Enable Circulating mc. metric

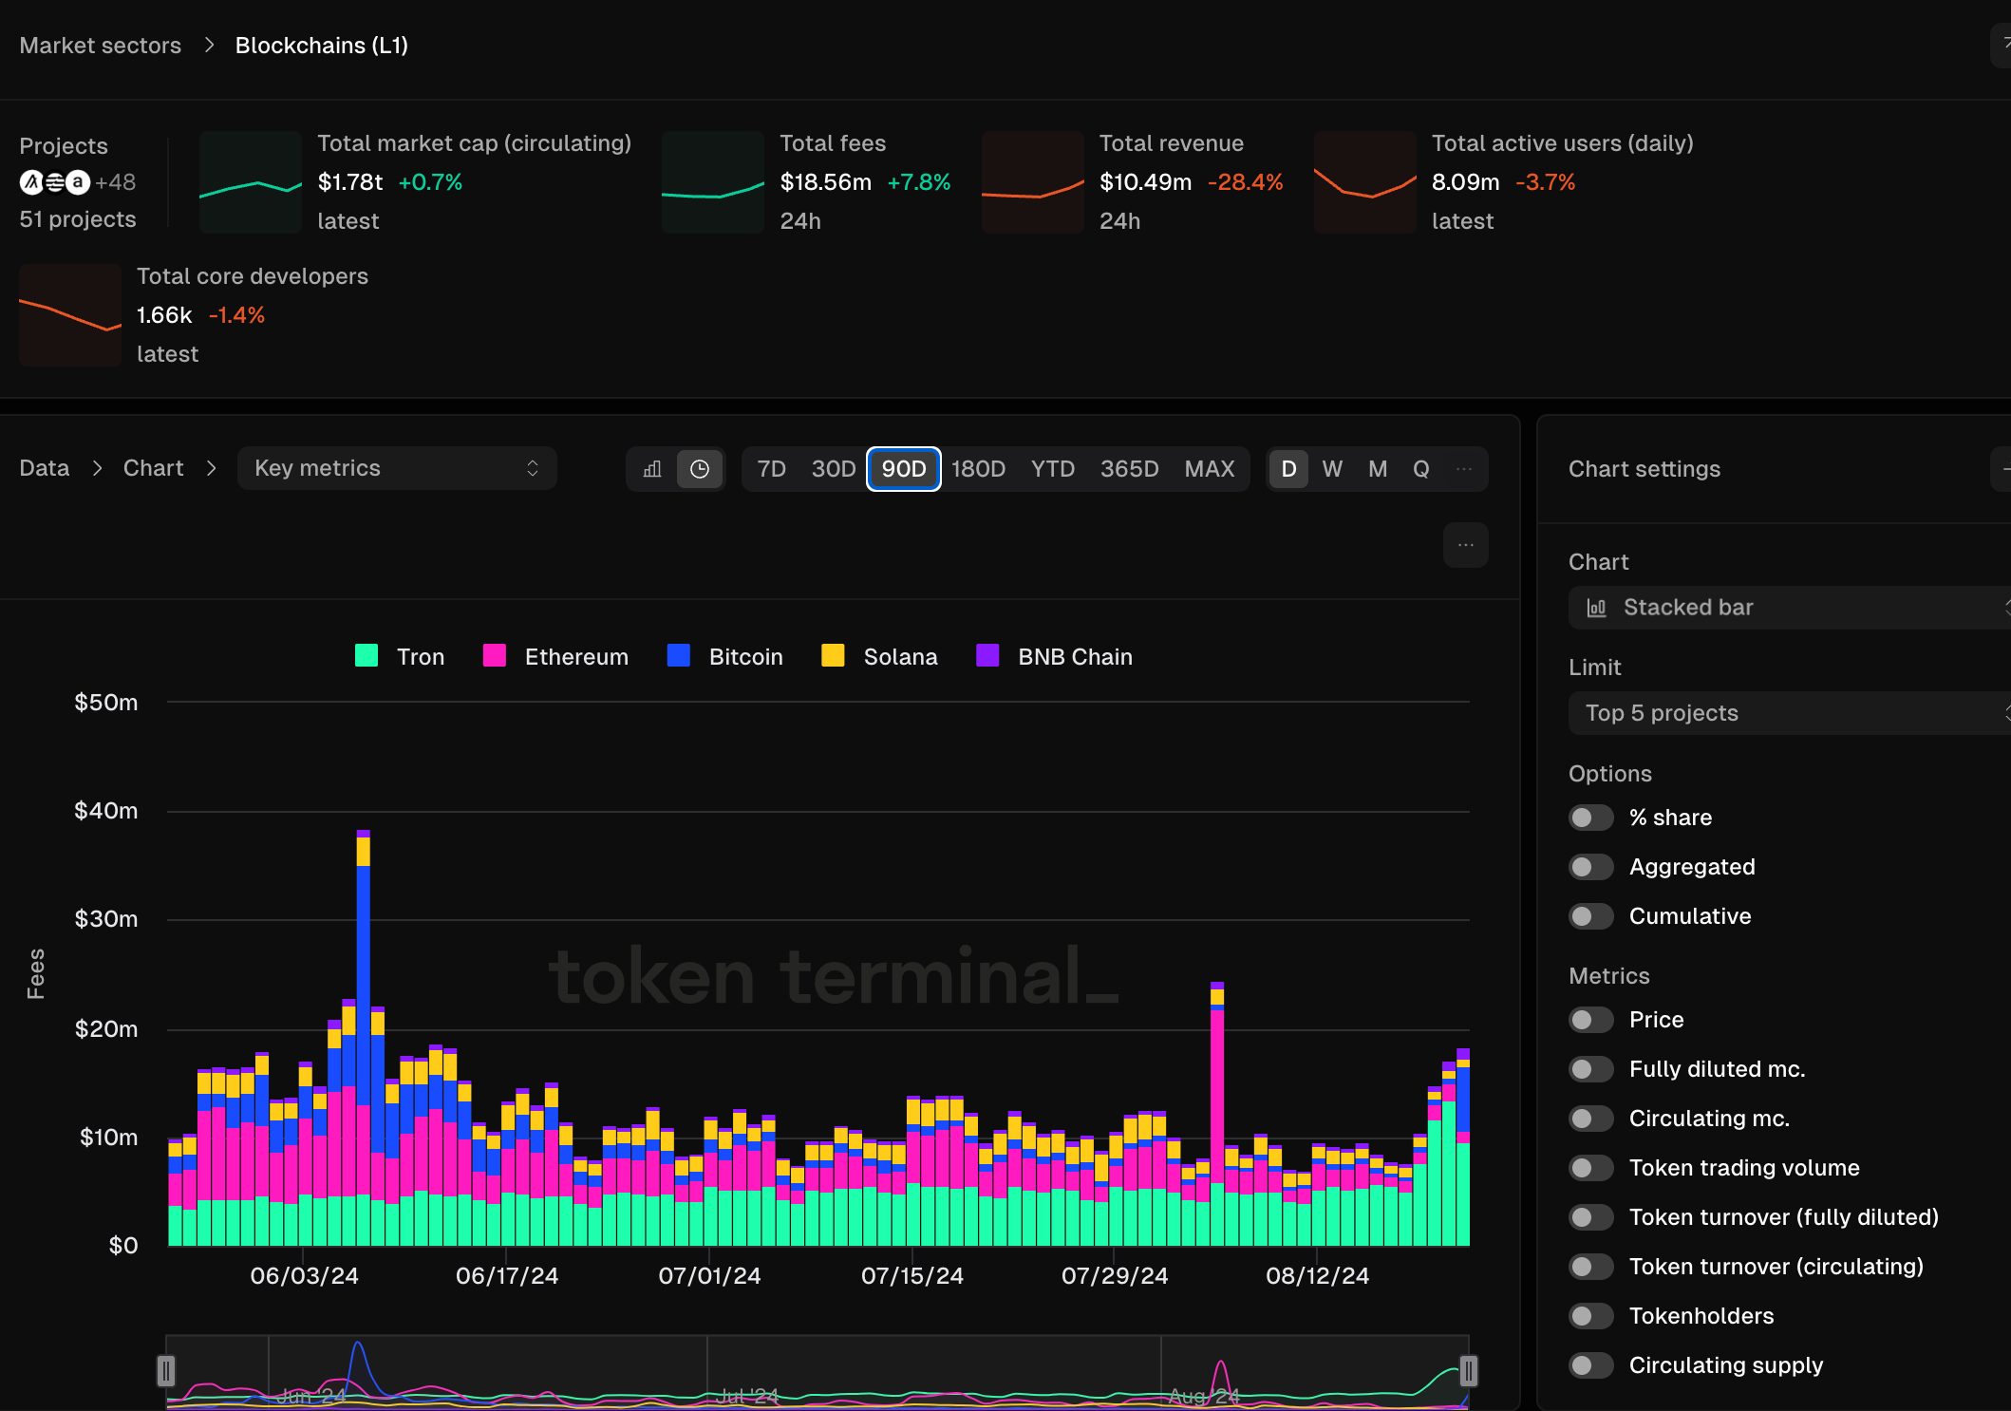pyautogui.click(x=1591, y=1119)
